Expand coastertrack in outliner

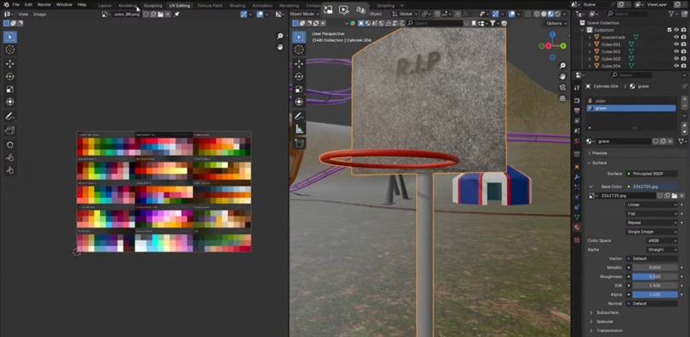590,38
